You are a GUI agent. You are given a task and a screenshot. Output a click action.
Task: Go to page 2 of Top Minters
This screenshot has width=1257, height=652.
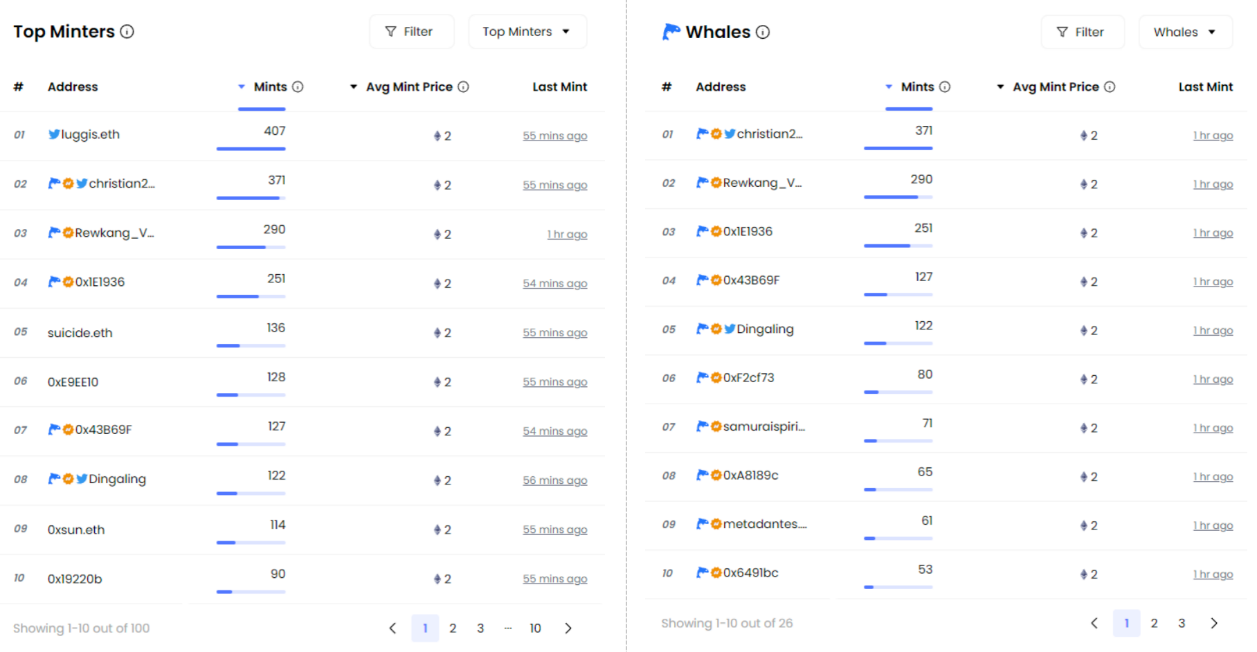pos(453,628)
